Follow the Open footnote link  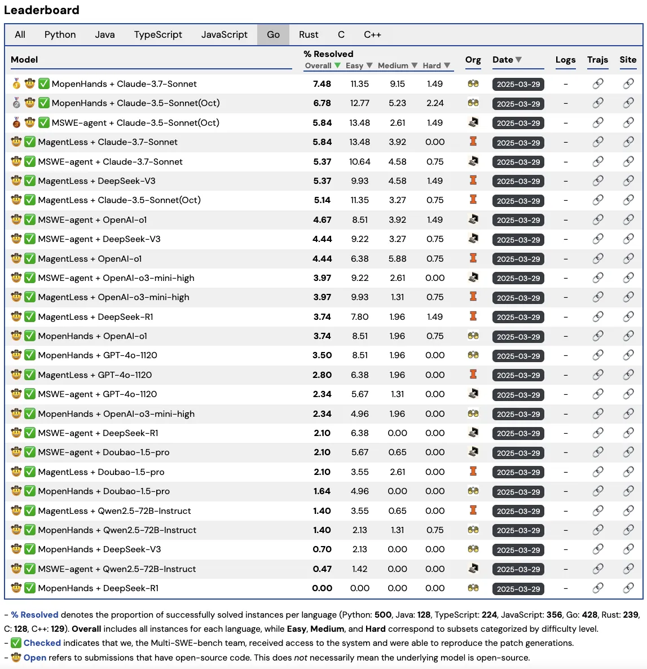(x=35, y=658)
